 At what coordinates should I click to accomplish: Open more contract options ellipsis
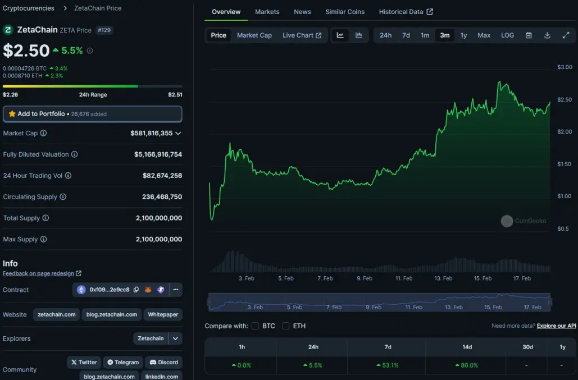point(176,290)
